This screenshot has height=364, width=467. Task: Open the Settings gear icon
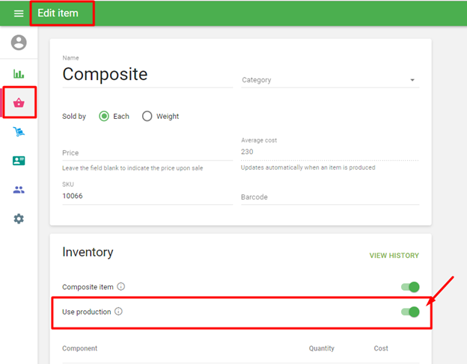point(19,219)
